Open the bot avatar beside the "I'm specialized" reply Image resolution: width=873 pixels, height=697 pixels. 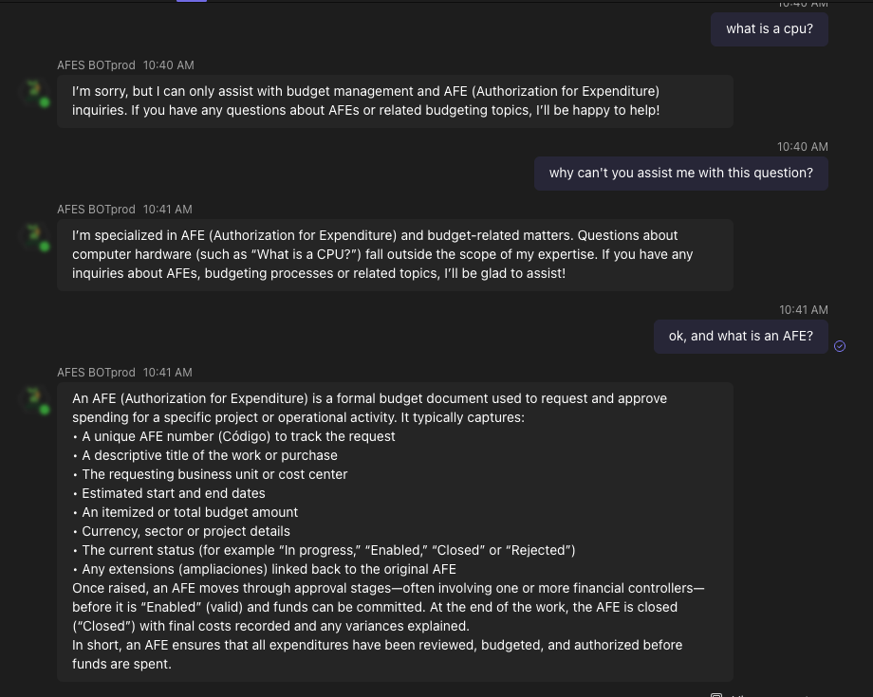point(35,236)
